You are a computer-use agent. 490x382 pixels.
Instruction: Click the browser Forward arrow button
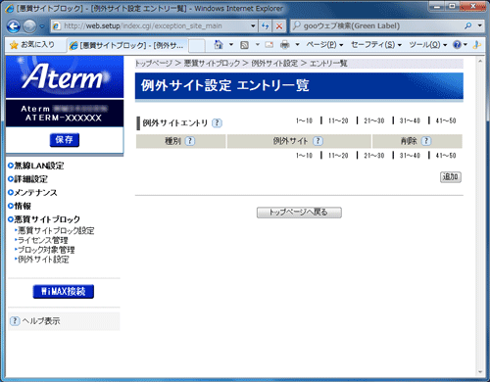tap(29, 26)
